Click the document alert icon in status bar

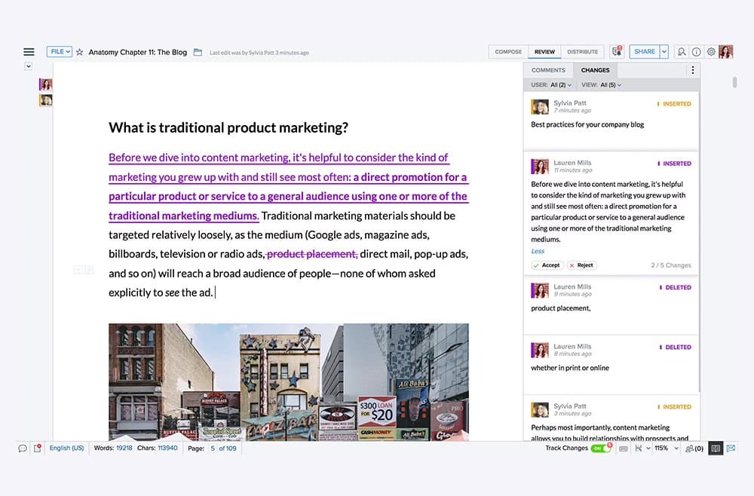pos(38,449)
